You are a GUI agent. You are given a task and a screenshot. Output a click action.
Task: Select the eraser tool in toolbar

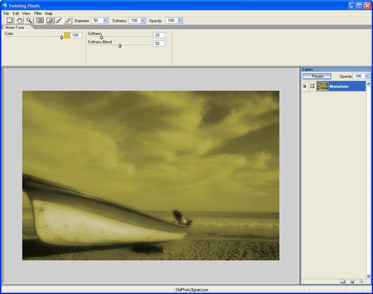pyautogui.click(x=68, y=20)
